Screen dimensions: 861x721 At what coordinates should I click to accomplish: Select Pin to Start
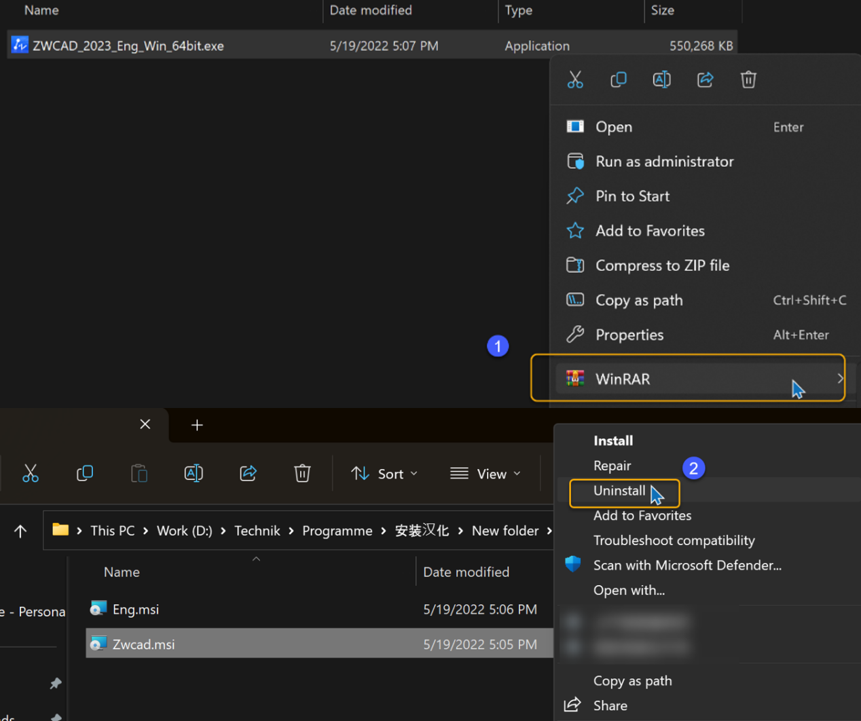(x=705, y=196)
